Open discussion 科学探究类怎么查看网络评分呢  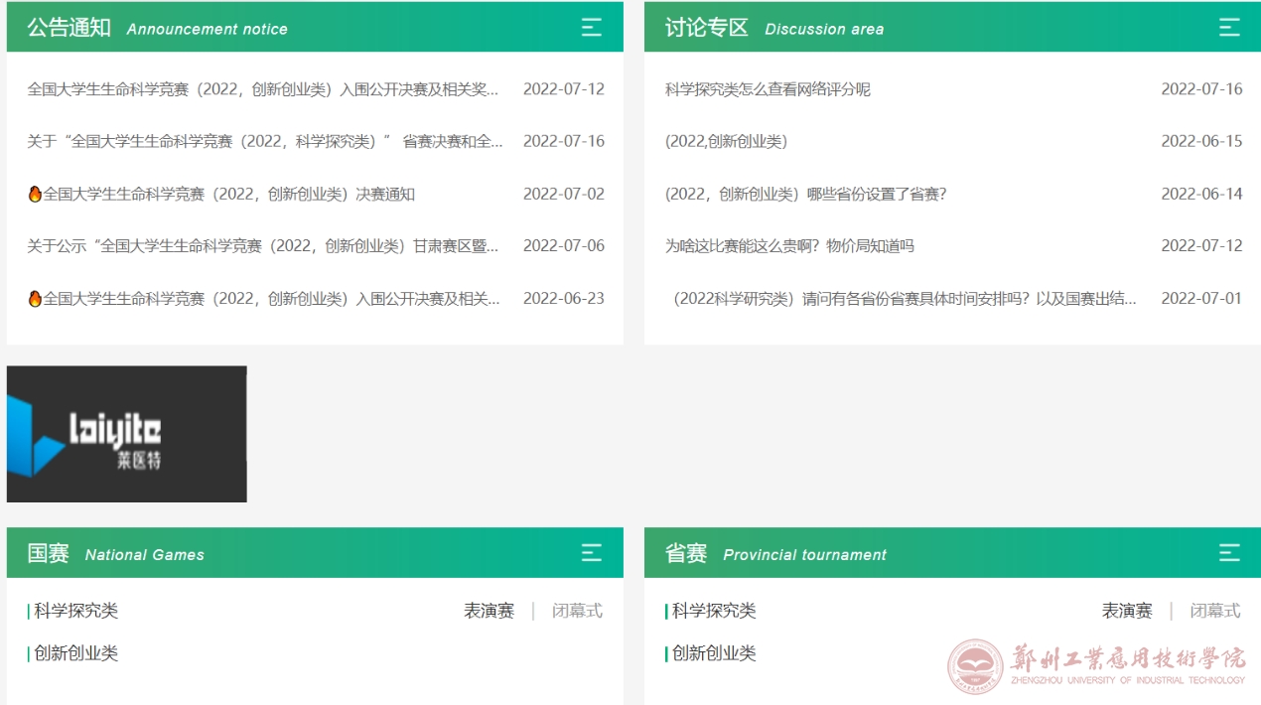coord(768,89)
